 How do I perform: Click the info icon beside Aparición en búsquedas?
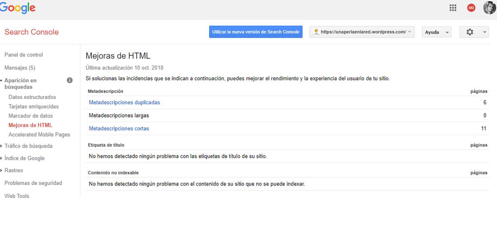point(70,80)
